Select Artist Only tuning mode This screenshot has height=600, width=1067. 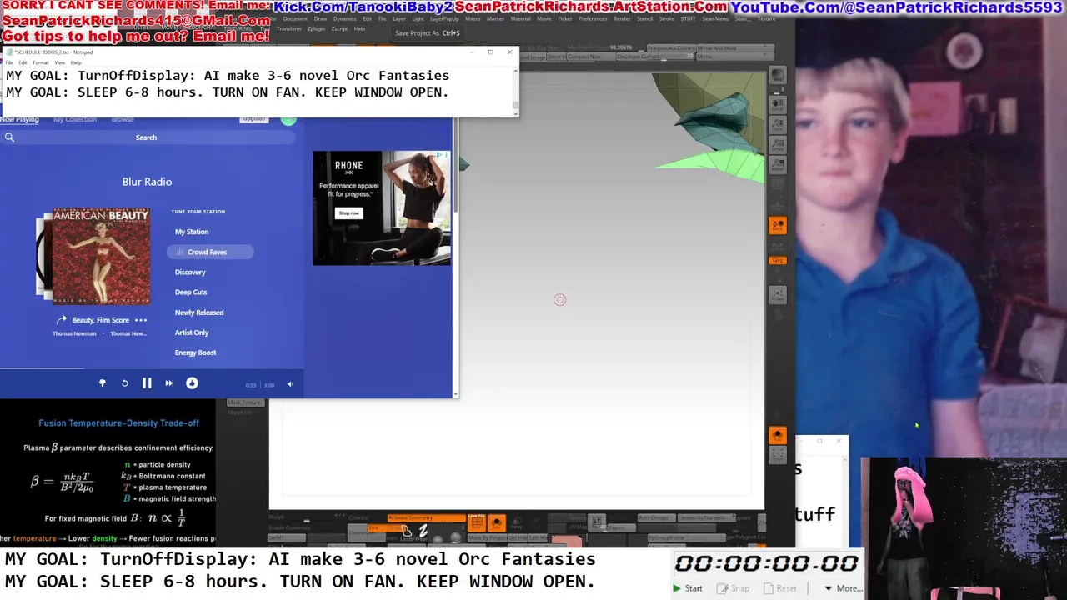click(192, 332)
